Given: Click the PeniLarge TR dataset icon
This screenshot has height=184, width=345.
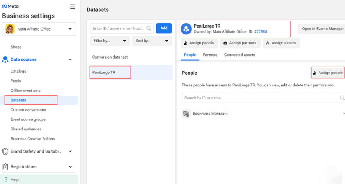Looking at the screenshot, I should (x=186, y=29).
